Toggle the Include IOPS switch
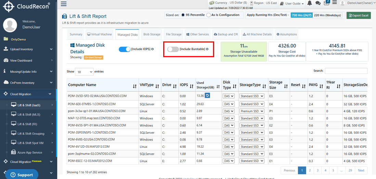The image size is (376, 179). tap(125, 49)
